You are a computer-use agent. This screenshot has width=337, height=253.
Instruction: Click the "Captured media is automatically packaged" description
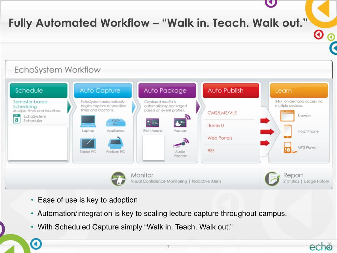166,106
